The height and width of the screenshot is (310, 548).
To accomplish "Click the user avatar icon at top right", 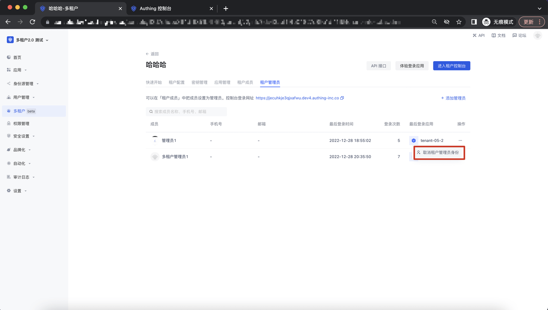I will click(x=538, y=35).
